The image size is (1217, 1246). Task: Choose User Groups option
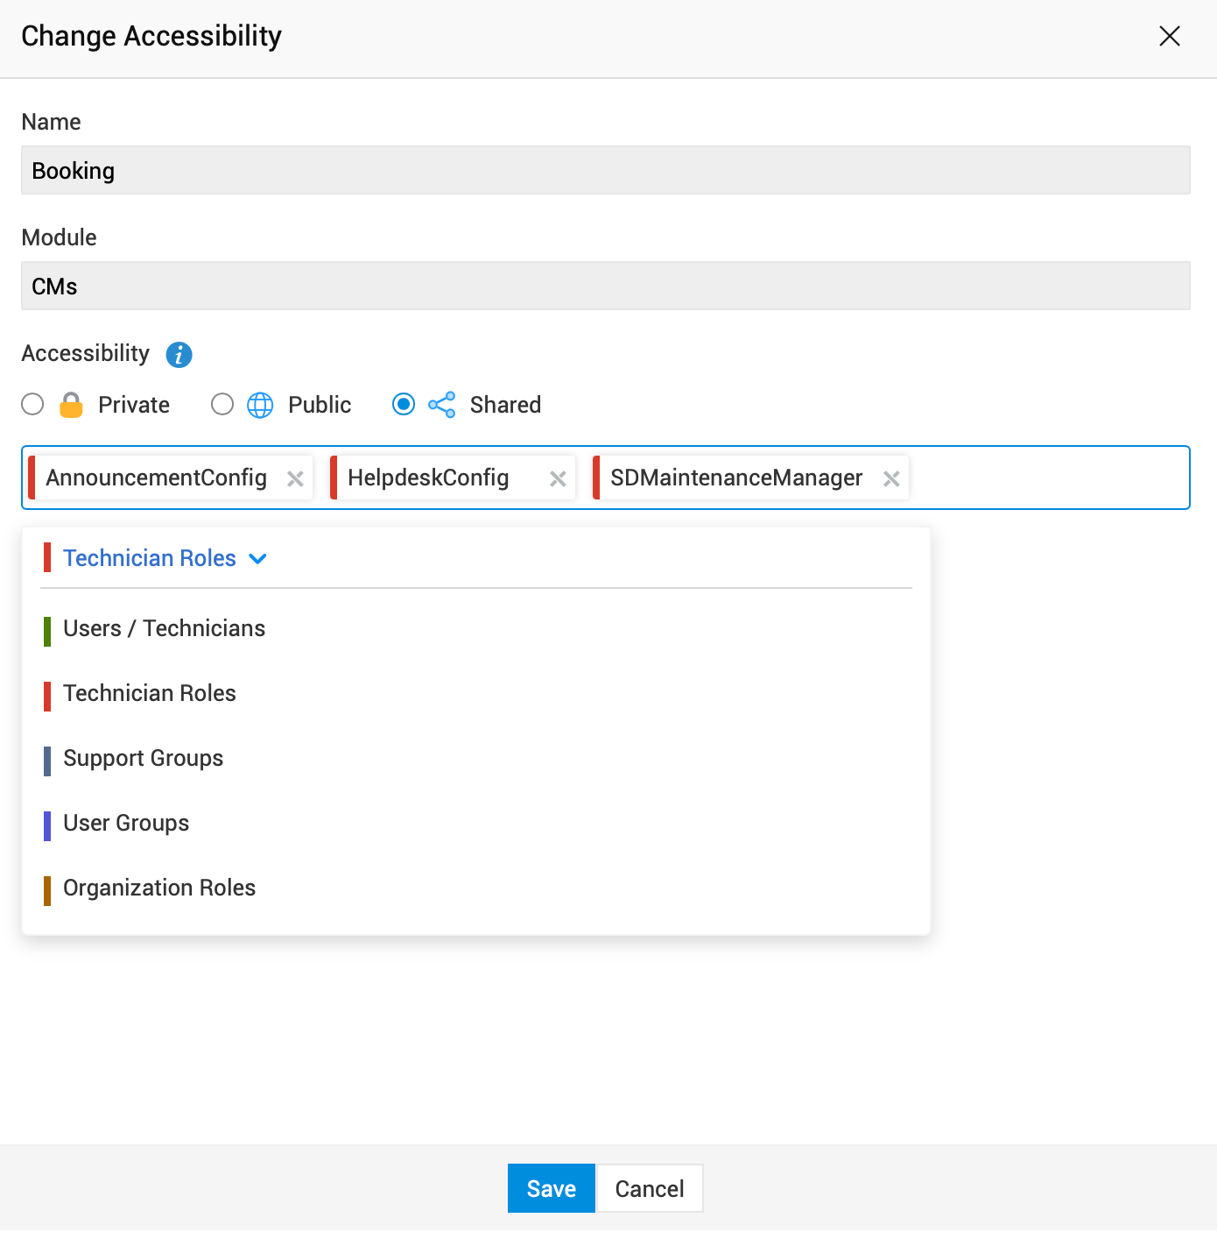(476, 824)
